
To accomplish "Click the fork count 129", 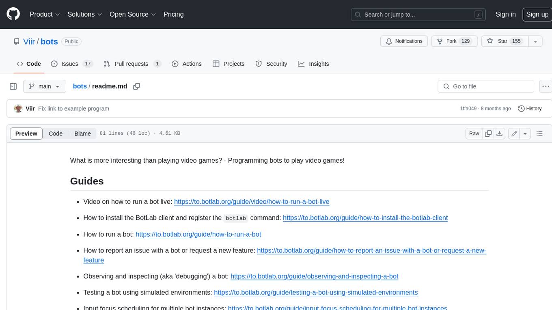I will click(x=466, y=41).
